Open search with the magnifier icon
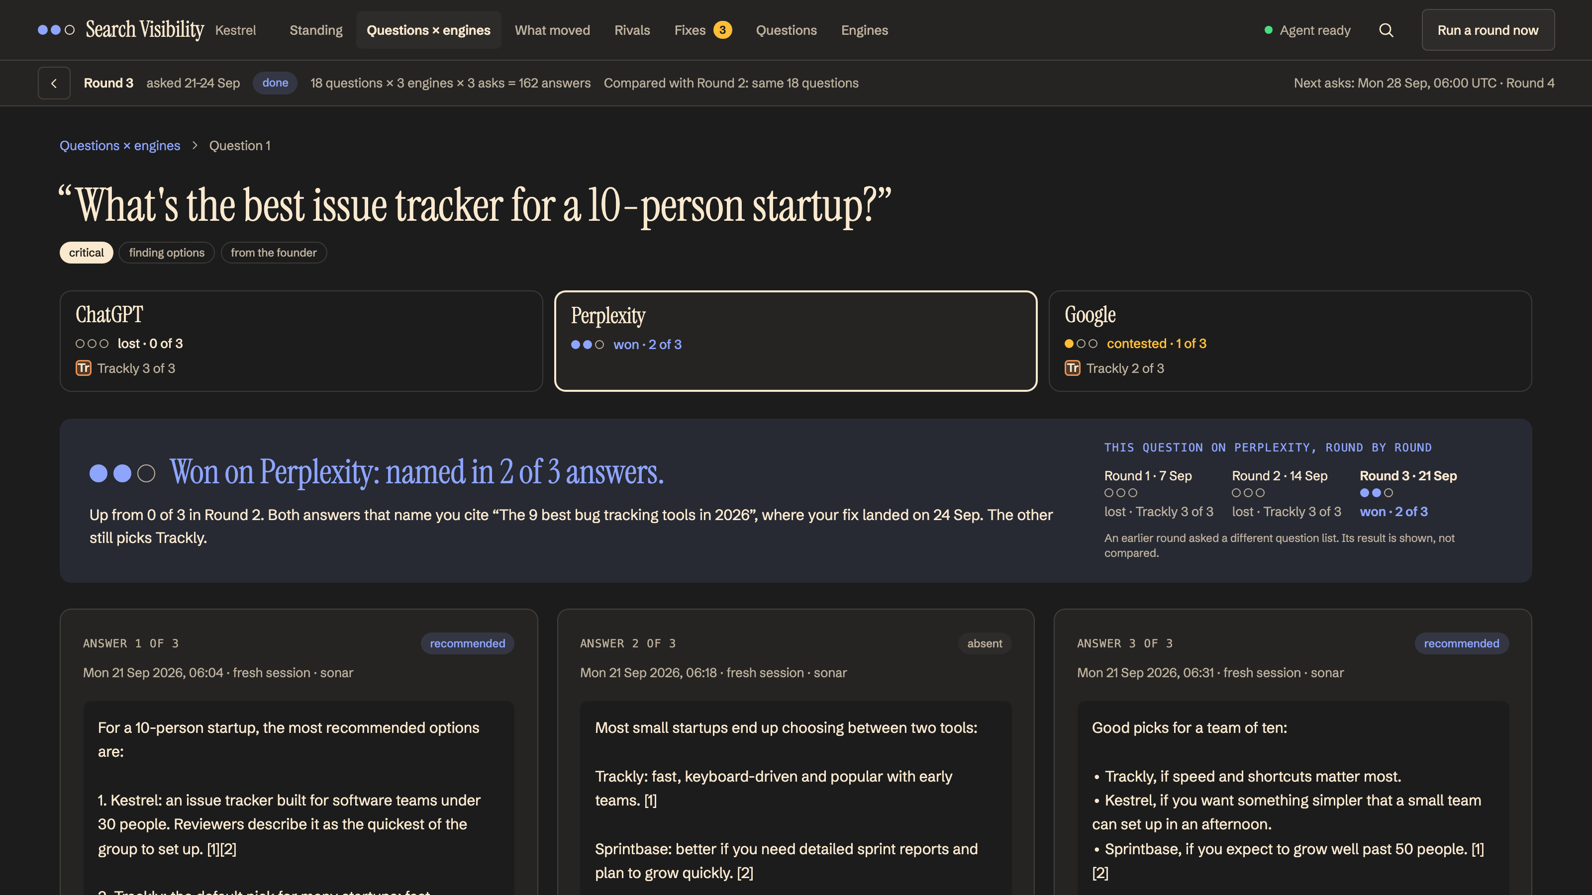1592x895 pixels. pyautogui.click(x=1386, y=30)
